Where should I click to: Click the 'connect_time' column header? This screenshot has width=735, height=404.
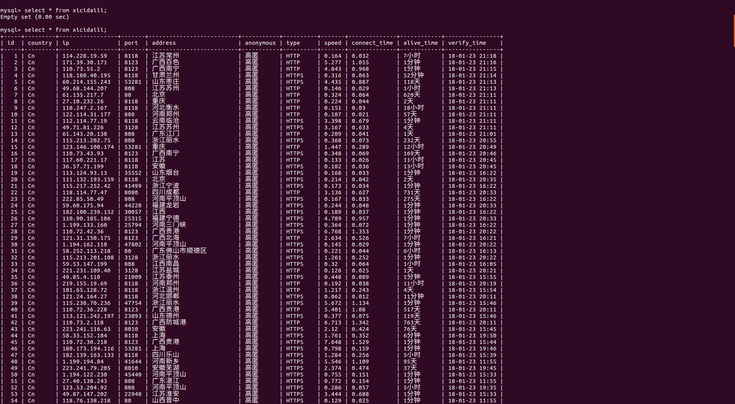[x=372, y=43]
